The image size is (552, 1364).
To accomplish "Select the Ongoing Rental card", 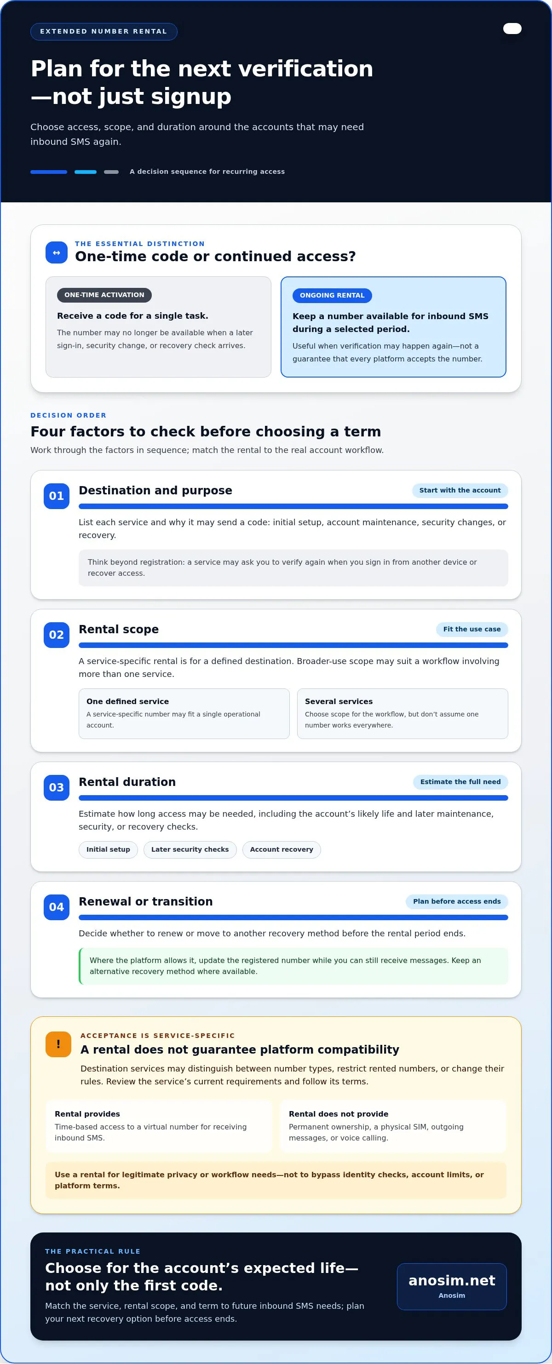I will click(394, 327).
